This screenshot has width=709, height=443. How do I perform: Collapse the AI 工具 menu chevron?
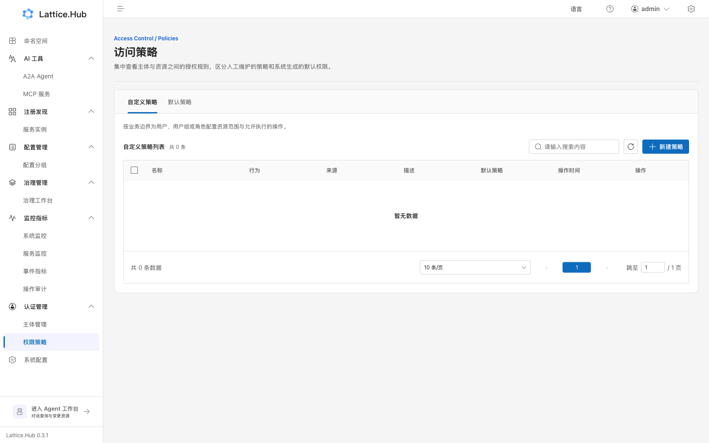point(91,58)
